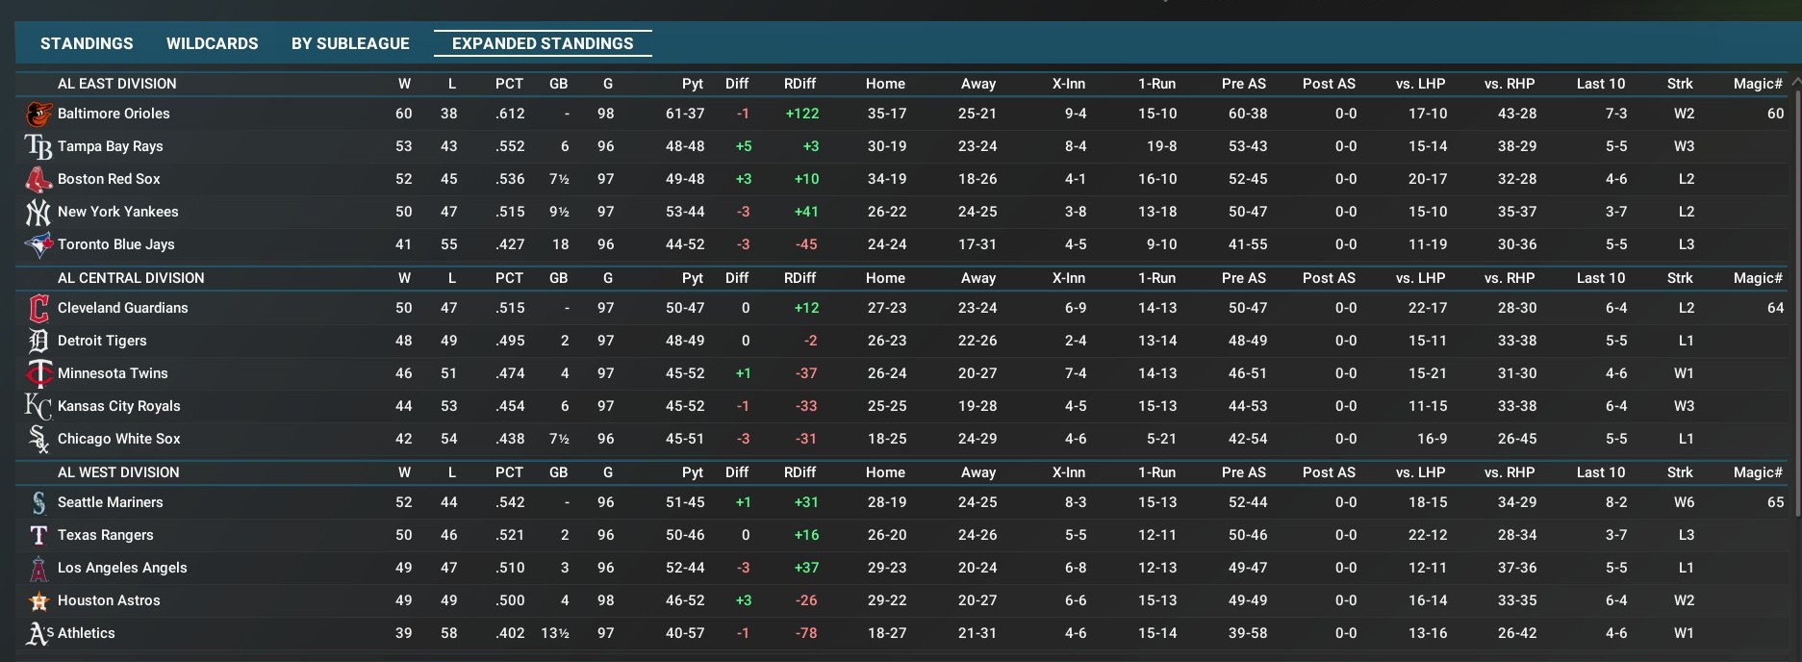Open the Toronto Blue Jays logo
Screen dimensions: 1802x662
[38, 245]
